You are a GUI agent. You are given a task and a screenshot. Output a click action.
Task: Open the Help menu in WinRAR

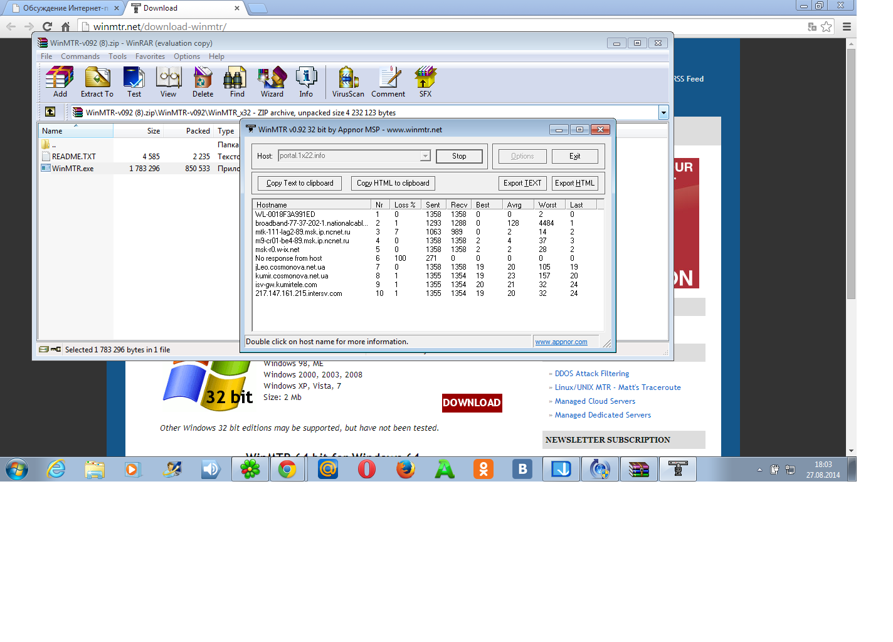(216, 56)
